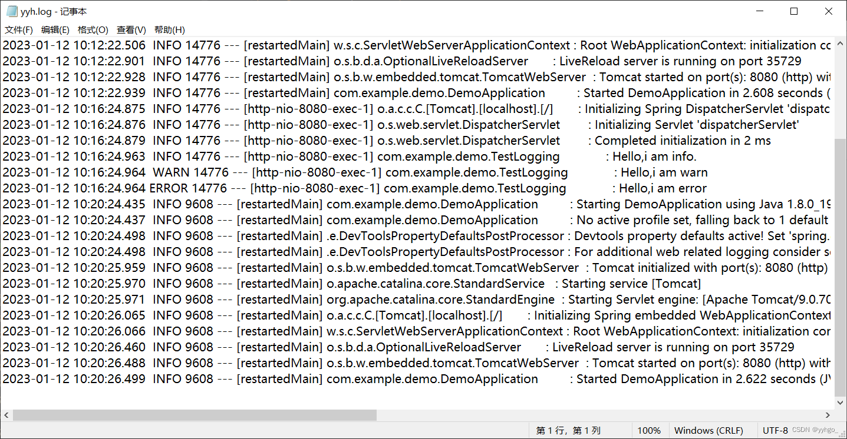The height and width of the screenshot is (439, 847).
Task: Click the horizontal scrollbar thumb
Action: tap(195, 415)
